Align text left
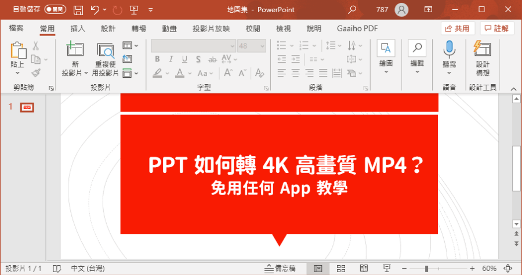522x275 pixels. [x=282, y=73]
